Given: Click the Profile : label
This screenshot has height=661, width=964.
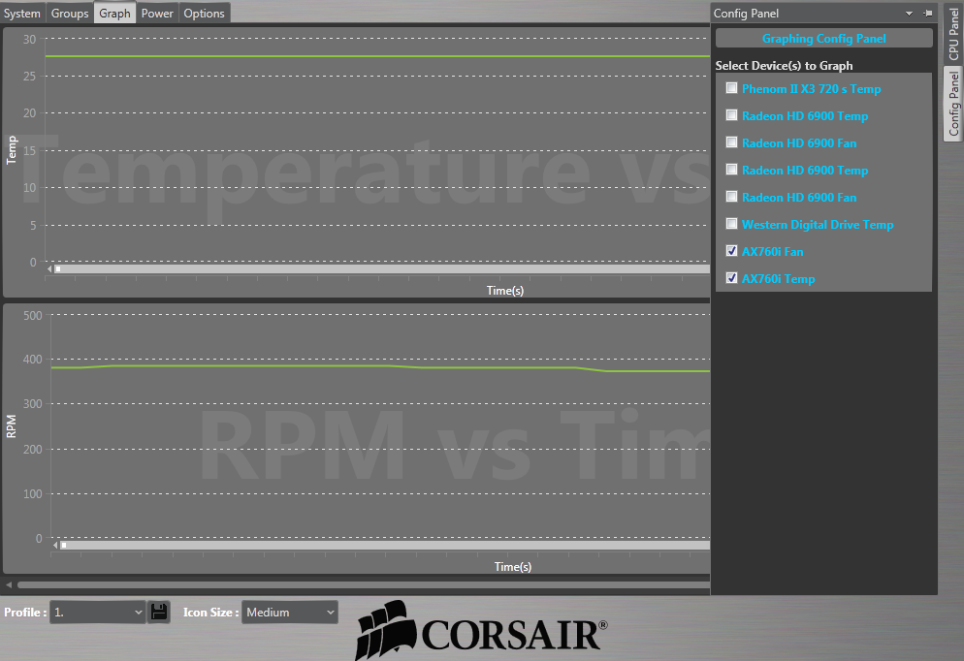Looking at the screenshot, I should (x=25, y=612).
